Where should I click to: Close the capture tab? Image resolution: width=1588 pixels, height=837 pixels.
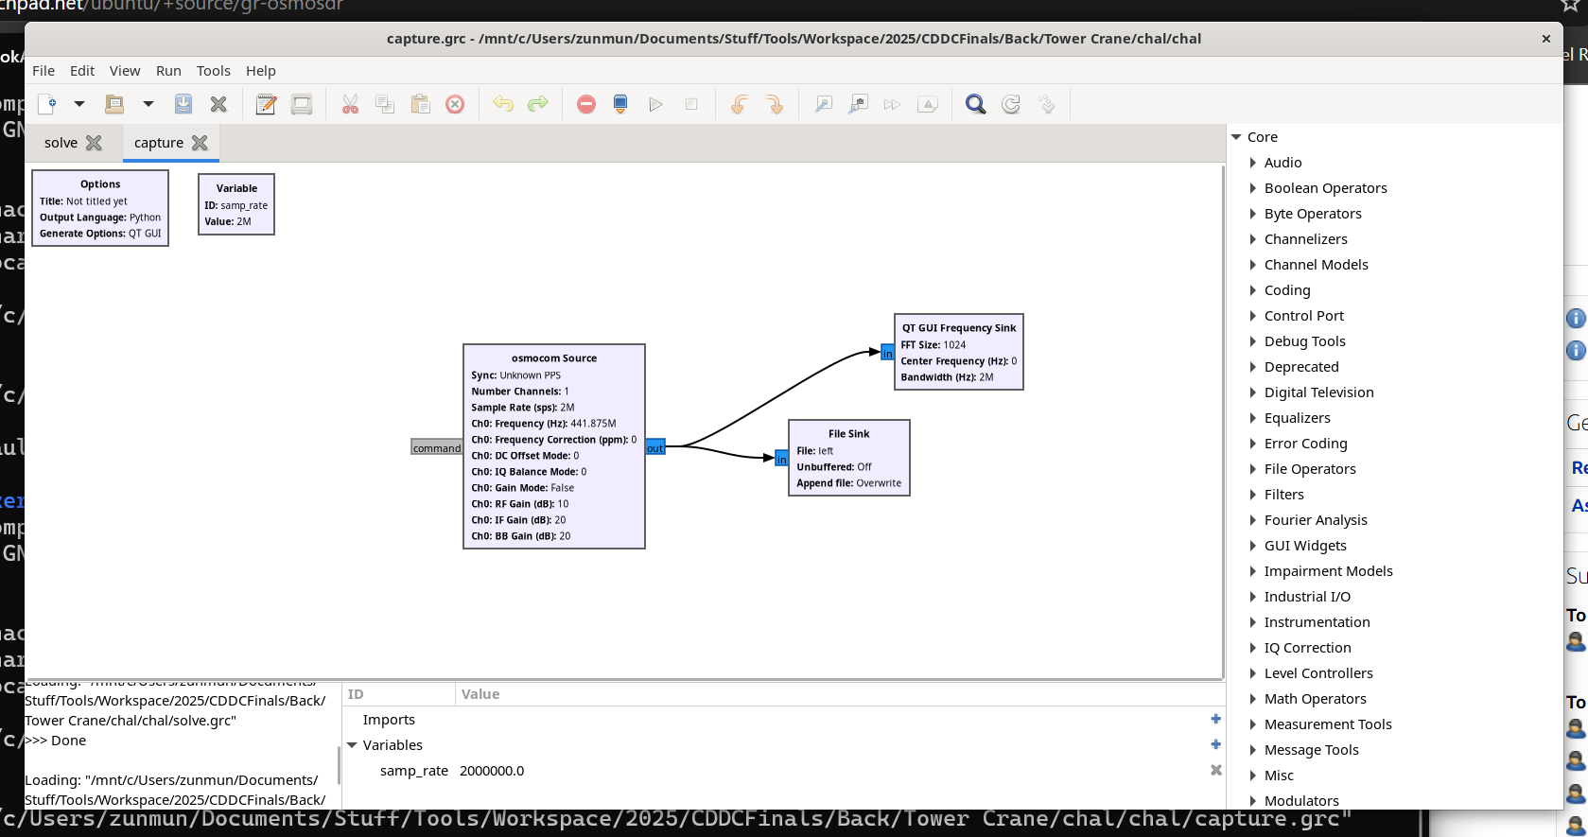pos(200,143)
